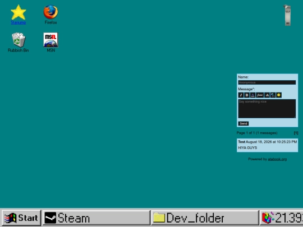Image resolution: width=303 pixels, height=227 pixels.
Task: Open the Starjump star icon
Action: click(19, 12)
